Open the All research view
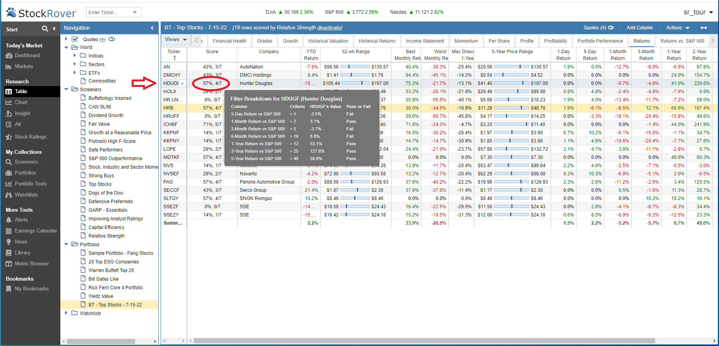Image resolution: width=719 pixels, height=346 pixels. pos(13,124)
